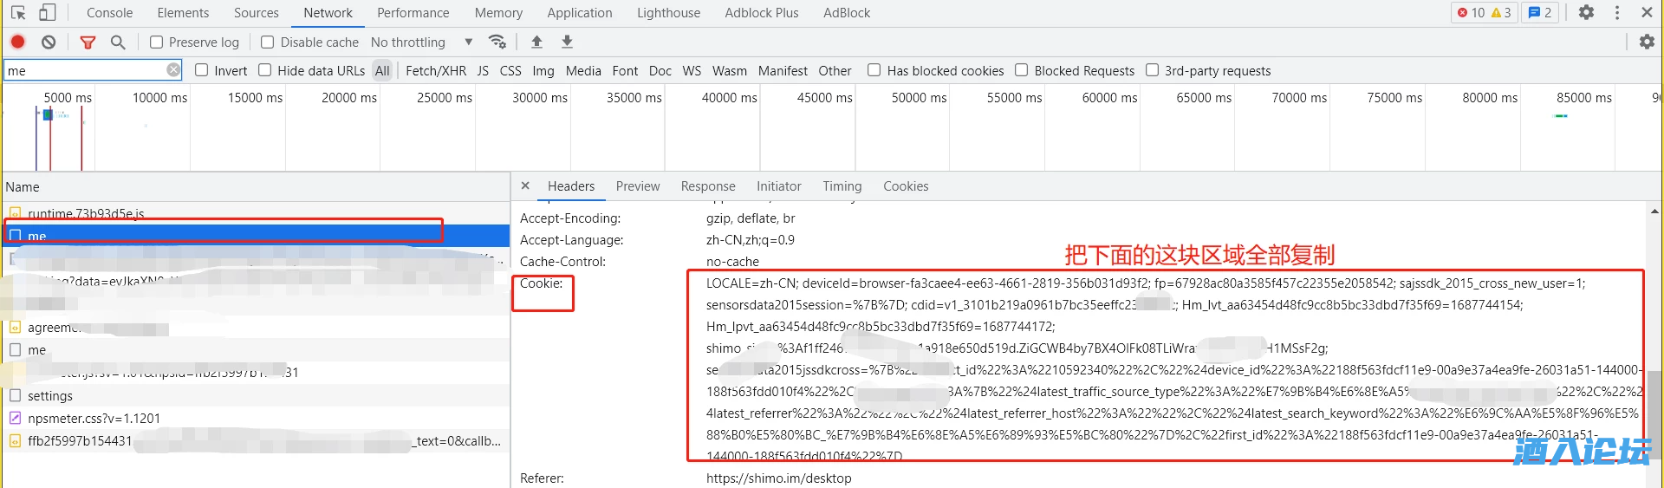Viewport: 1664px width, 488px height.
Task: Open the network search magnifier
Action: pos(118,42)
